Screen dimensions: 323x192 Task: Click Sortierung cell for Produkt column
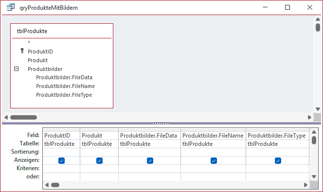tap(99, 152)
